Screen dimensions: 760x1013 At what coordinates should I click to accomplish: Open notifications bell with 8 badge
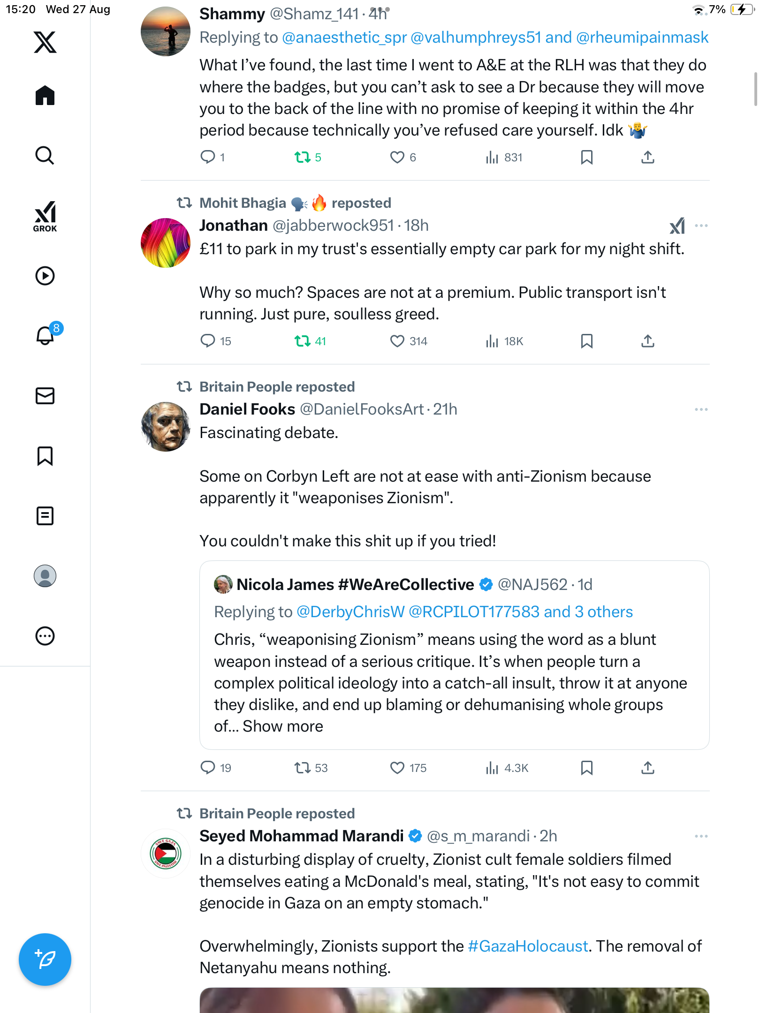[46, 335]
